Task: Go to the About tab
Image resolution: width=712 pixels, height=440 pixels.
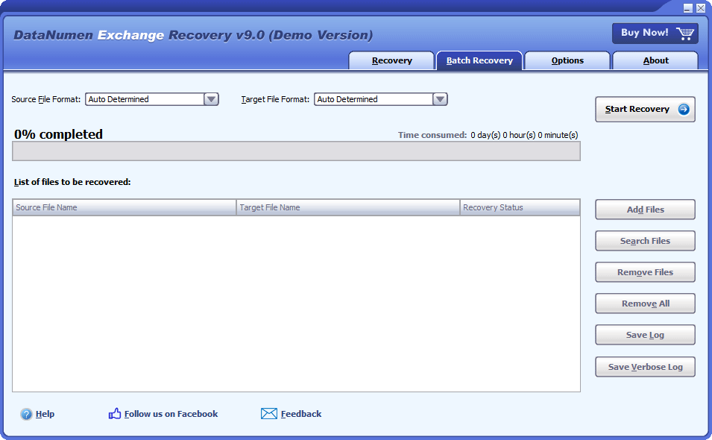Action: click(x=655, y=60)
